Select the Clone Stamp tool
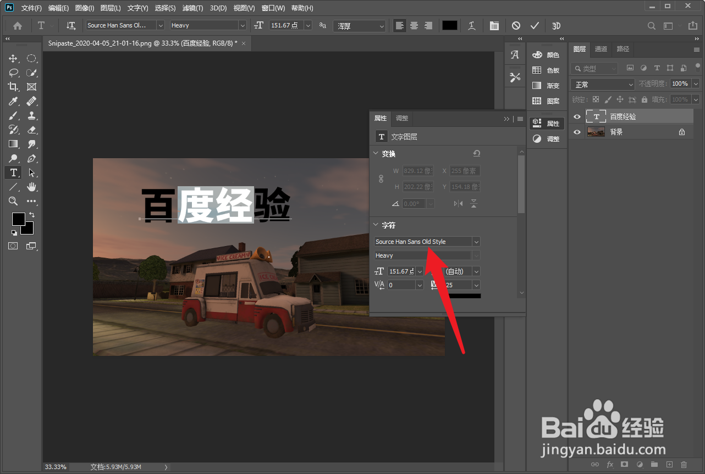Viewport: 705px width, 474px height. point(31,115)
